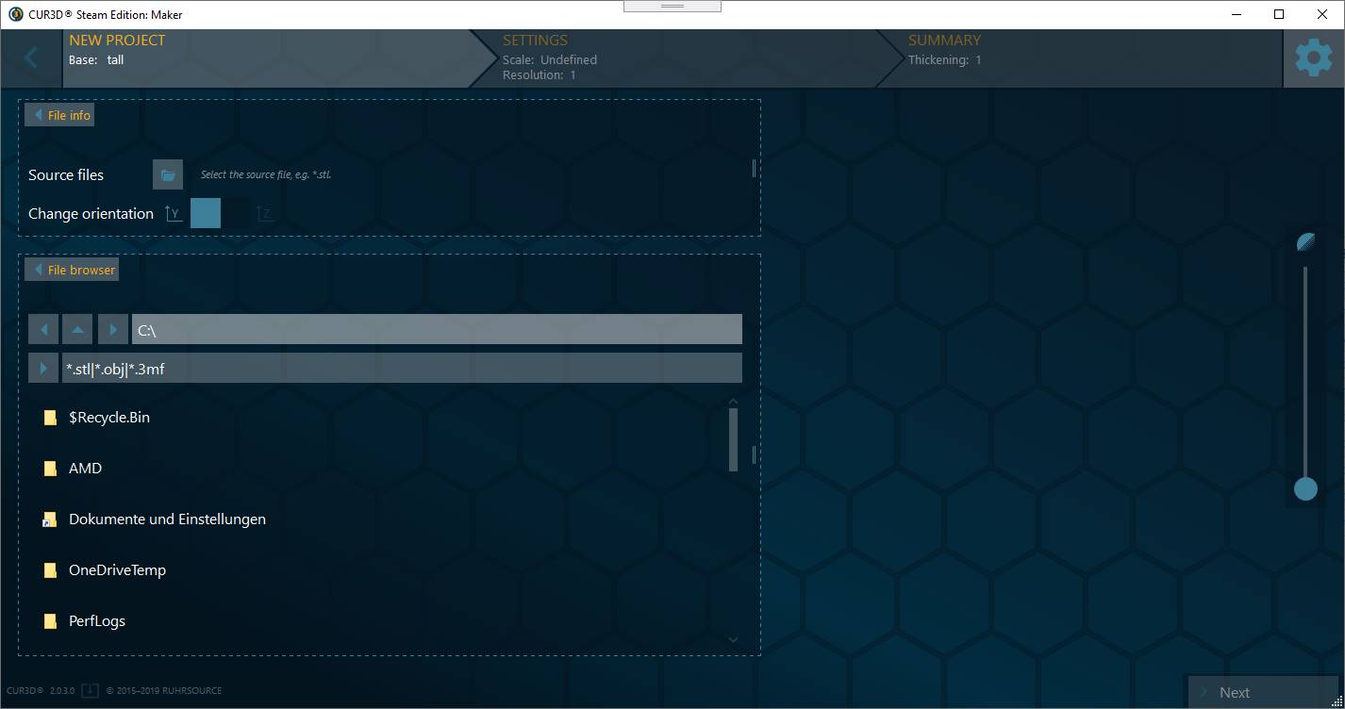Select the Y-axis orientation icon
Viewport: 1345px width, 709px height.
[x=173, y=213]
